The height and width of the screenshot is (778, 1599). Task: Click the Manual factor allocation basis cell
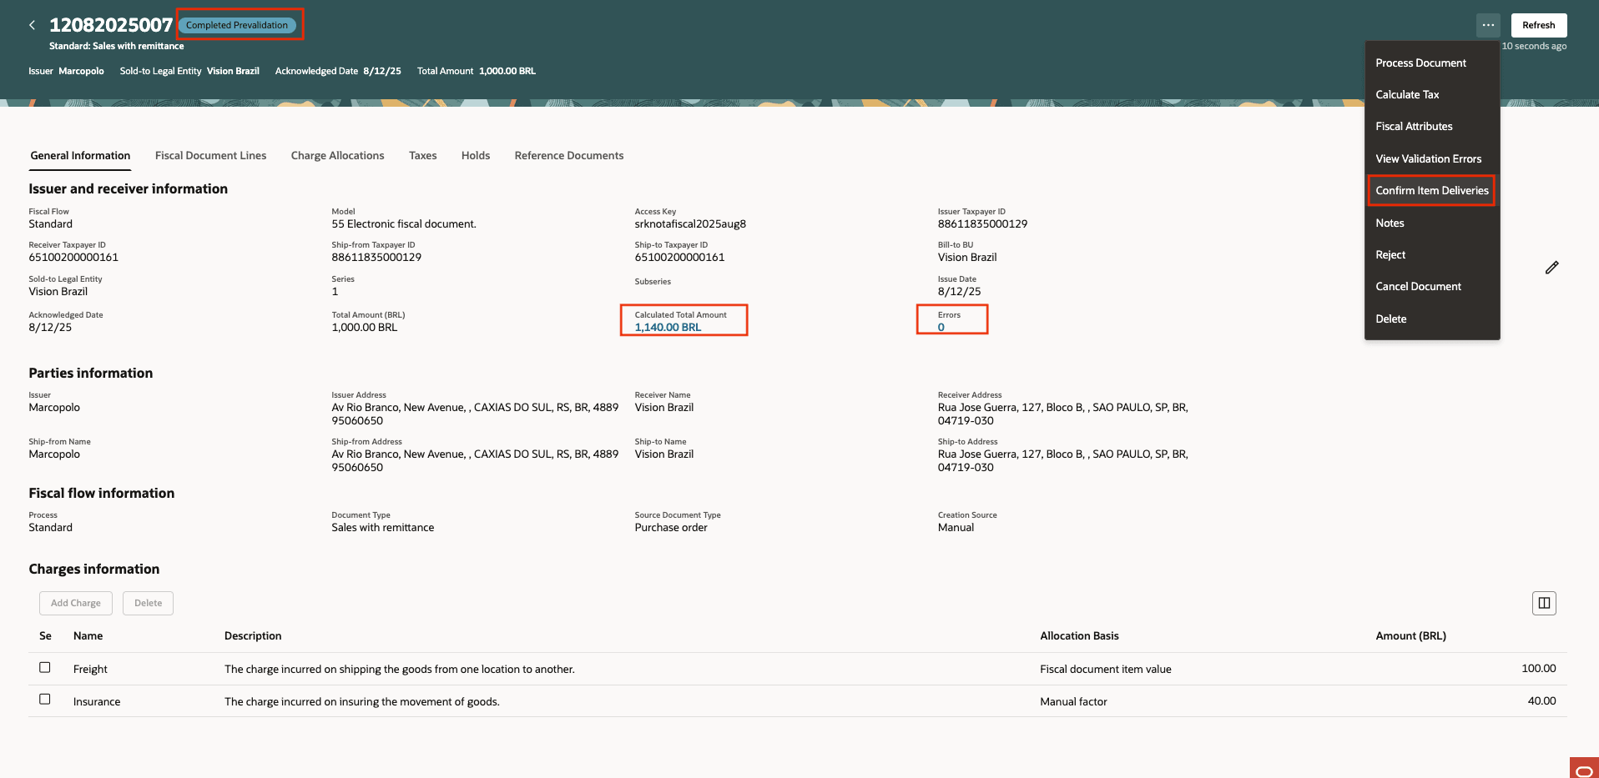(1073, 702)
